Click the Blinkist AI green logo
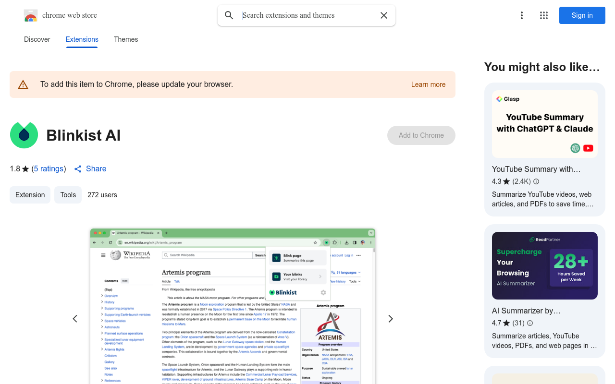Image resolution: width=615 pixels, height=384 pixels. click(x=24, y=135)
